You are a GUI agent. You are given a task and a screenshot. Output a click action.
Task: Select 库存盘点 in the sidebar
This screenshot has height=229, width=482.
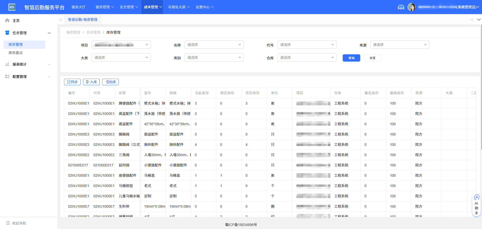[15, 53]
